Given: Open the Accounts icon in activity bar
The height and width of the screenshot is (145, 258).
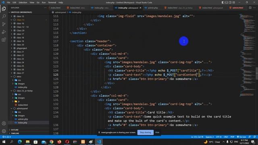Looking at the screenshot, I should coord(4,123).
